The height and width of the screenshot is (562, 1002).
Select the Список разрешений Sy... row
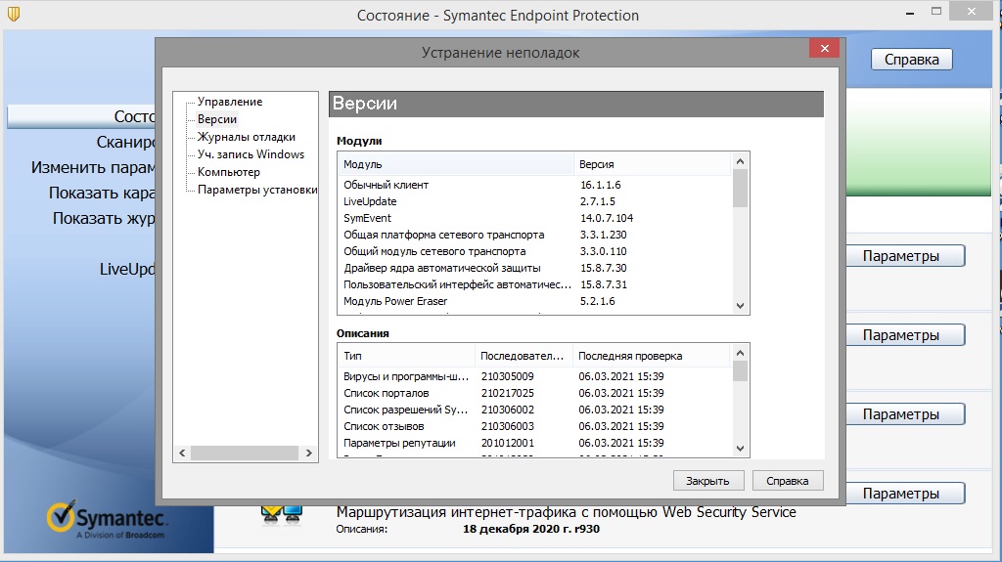(535, 410)
